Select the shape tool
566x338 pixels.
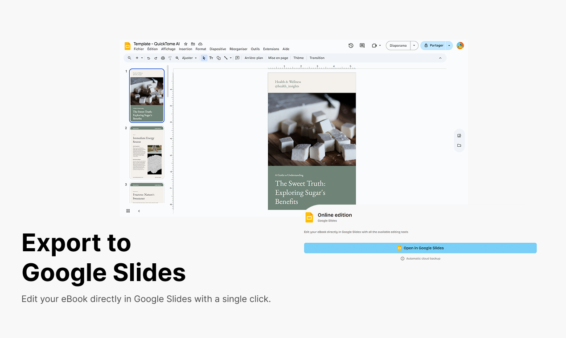[x=218, y=58]
